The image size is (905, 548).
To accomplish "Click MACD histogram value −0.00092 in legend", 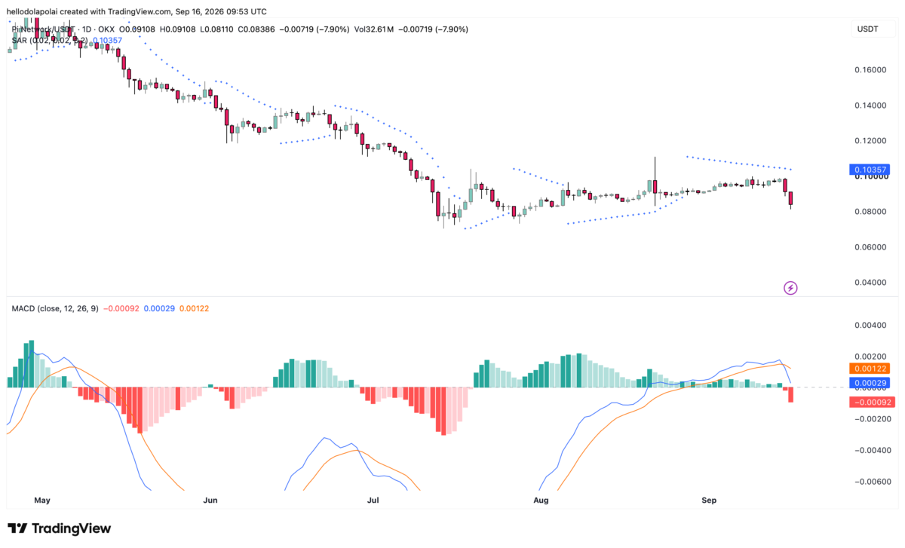I will [x=121, y=308].
